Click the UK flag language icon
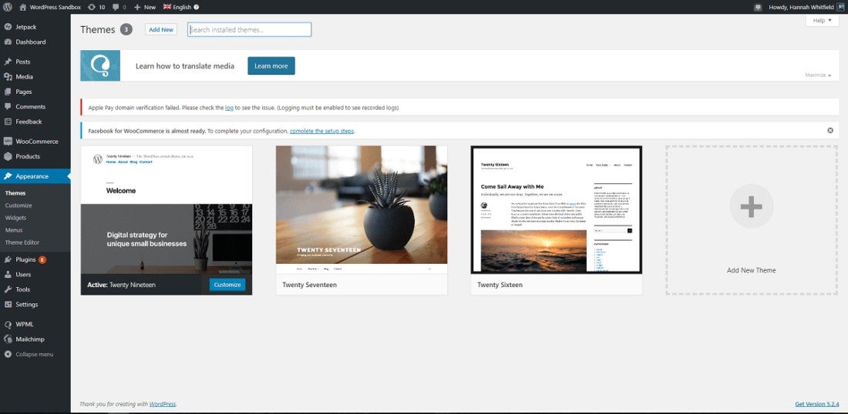 (167, 7)
